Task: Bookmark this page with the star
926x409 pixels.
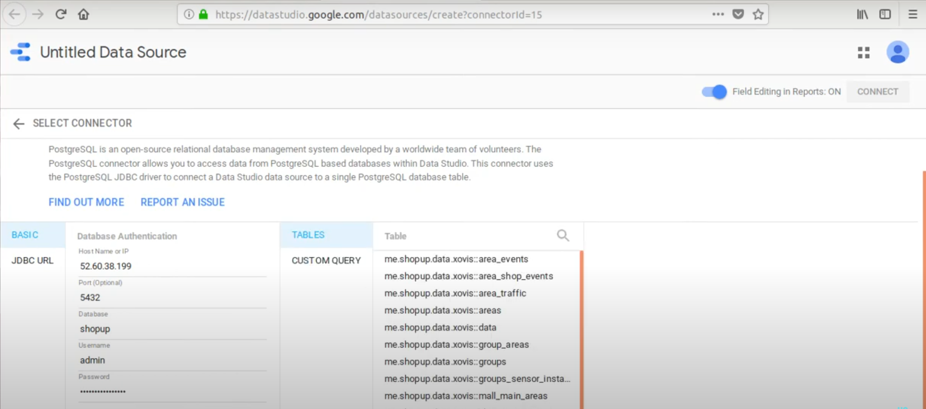Action: click(758, 14)
